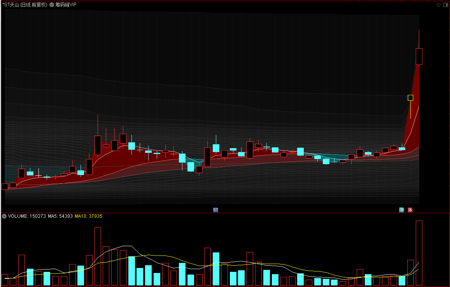Click the diamond icon at top right

[x=438, y=5]
